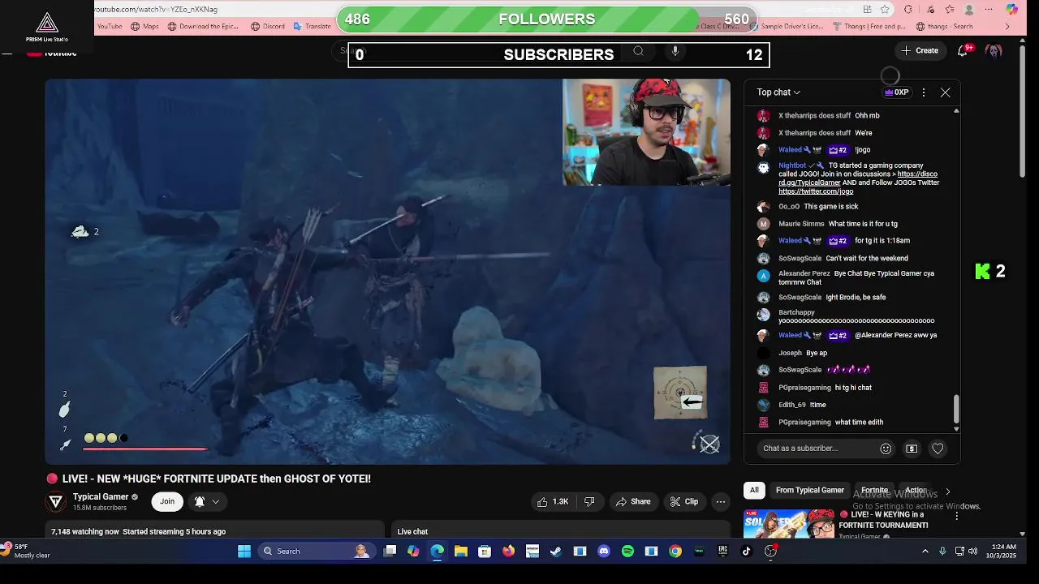Open the Discord bookmark
The height and width of the screenshot is (584, 1039).
(x=268, y=26)
